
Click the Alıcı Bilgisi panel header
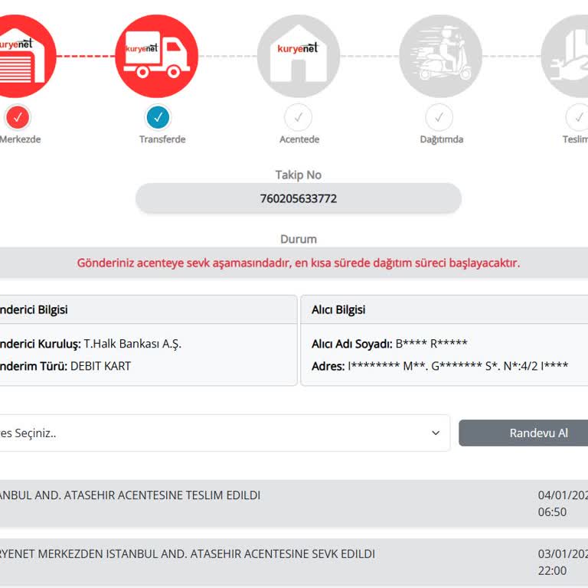(x=444, y=310)
